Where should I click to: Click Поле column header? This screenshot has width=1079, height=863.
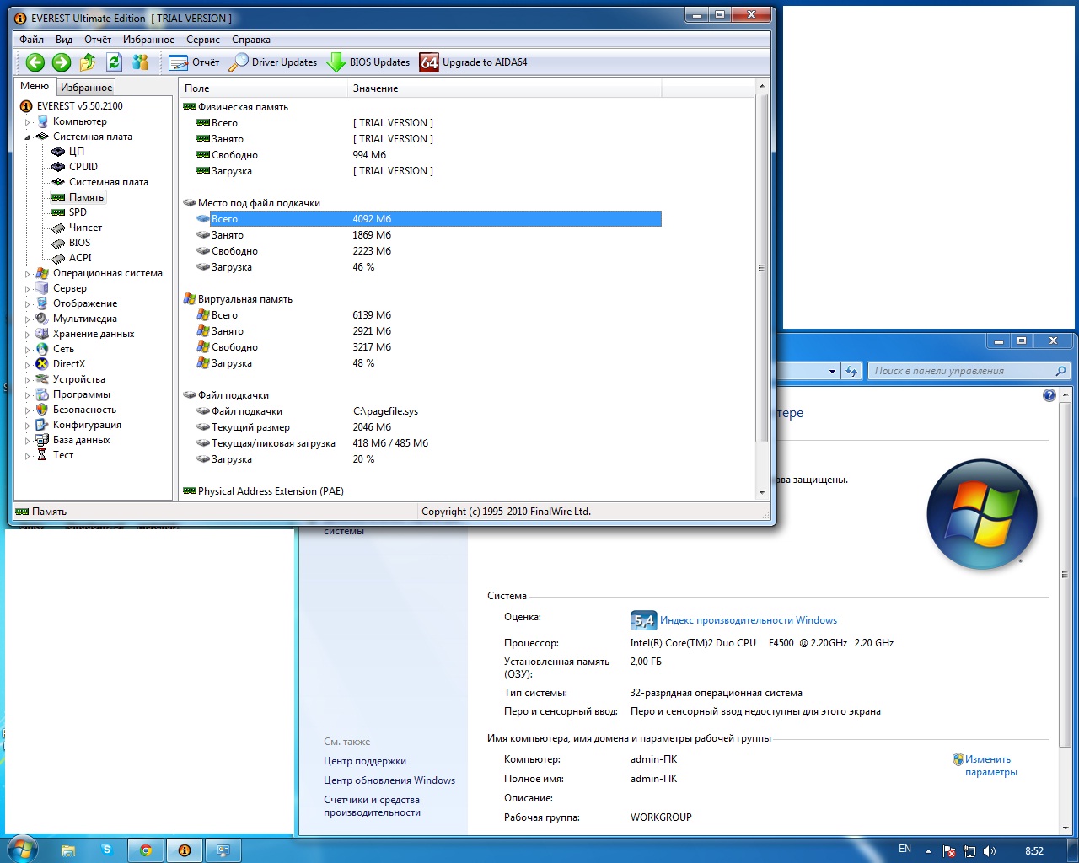coord(263,88)
